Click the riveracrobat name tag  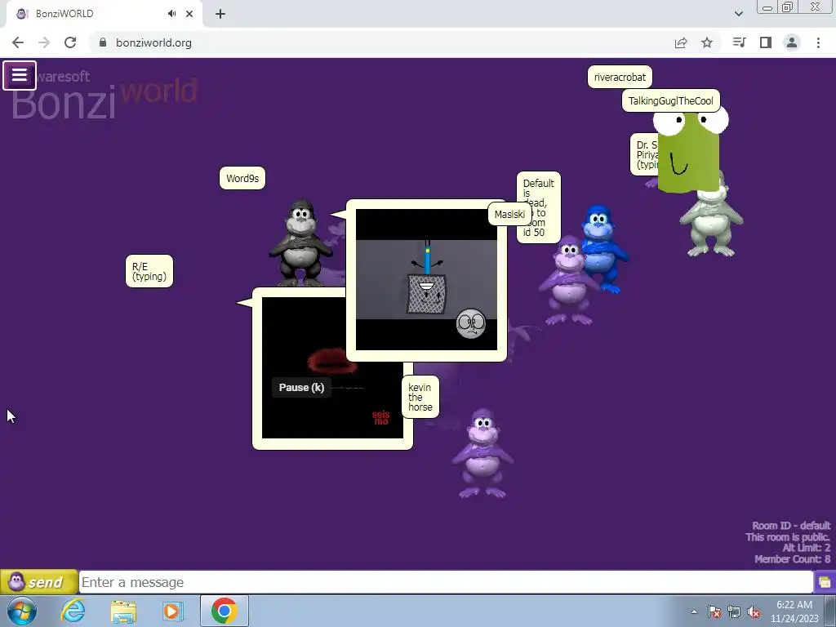click(620, 77)
